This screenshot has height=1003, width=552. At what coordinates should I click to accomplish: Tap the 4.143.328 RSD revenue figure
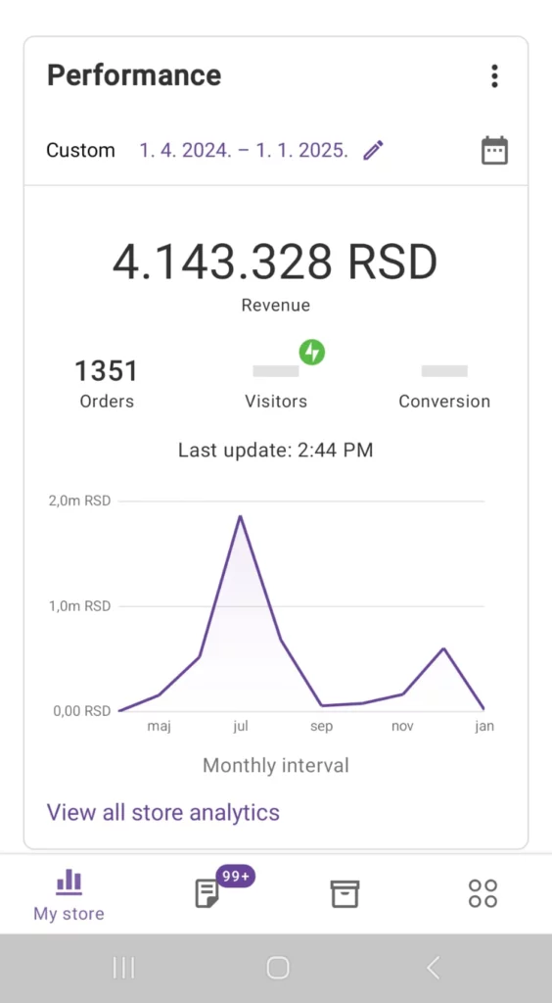click(275, 263)
